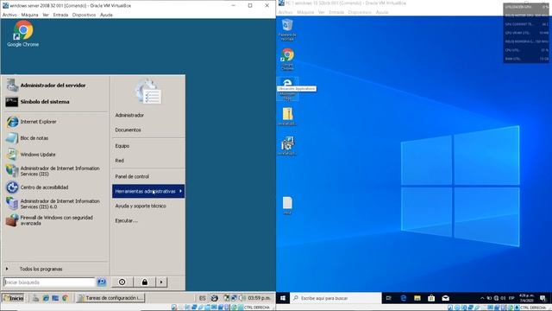Click the Start menu search magnifier button
Screen dimensions: 552x311
tap(102, 282)
